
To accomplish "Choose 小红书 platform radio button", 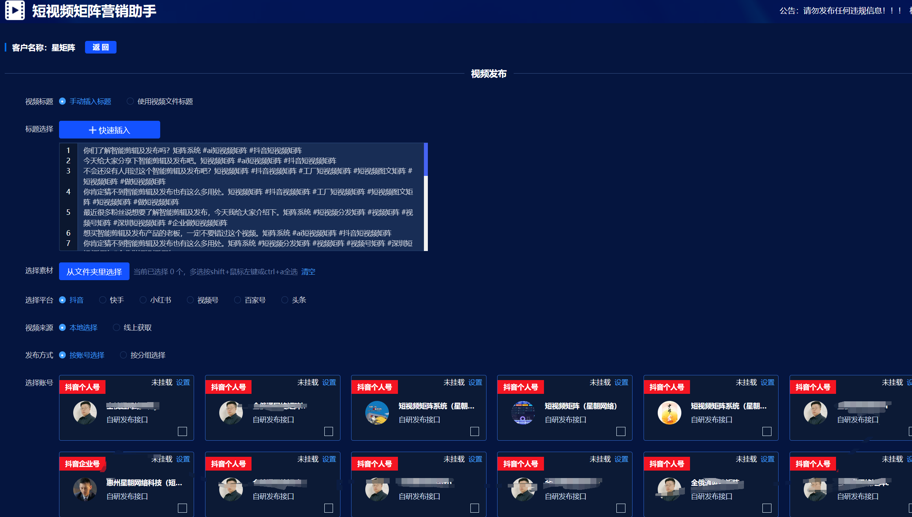I will (x=143, y=300).
